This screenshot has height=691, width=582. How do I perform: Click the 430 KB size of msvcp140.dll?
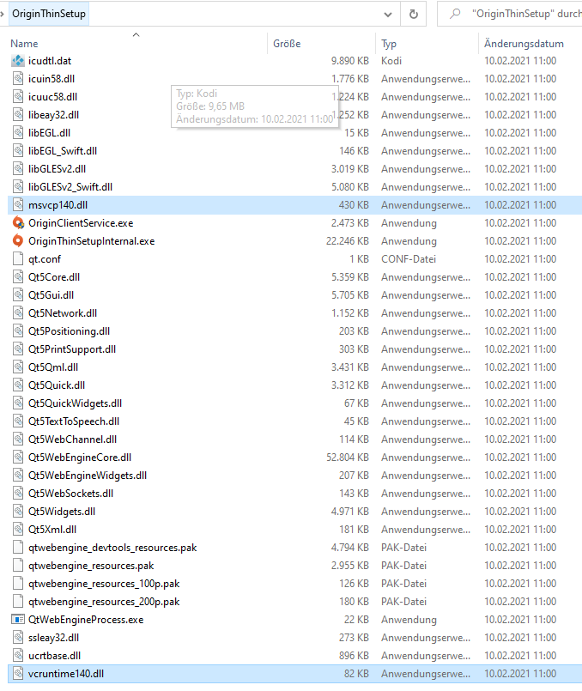click(x=354, y=205)
